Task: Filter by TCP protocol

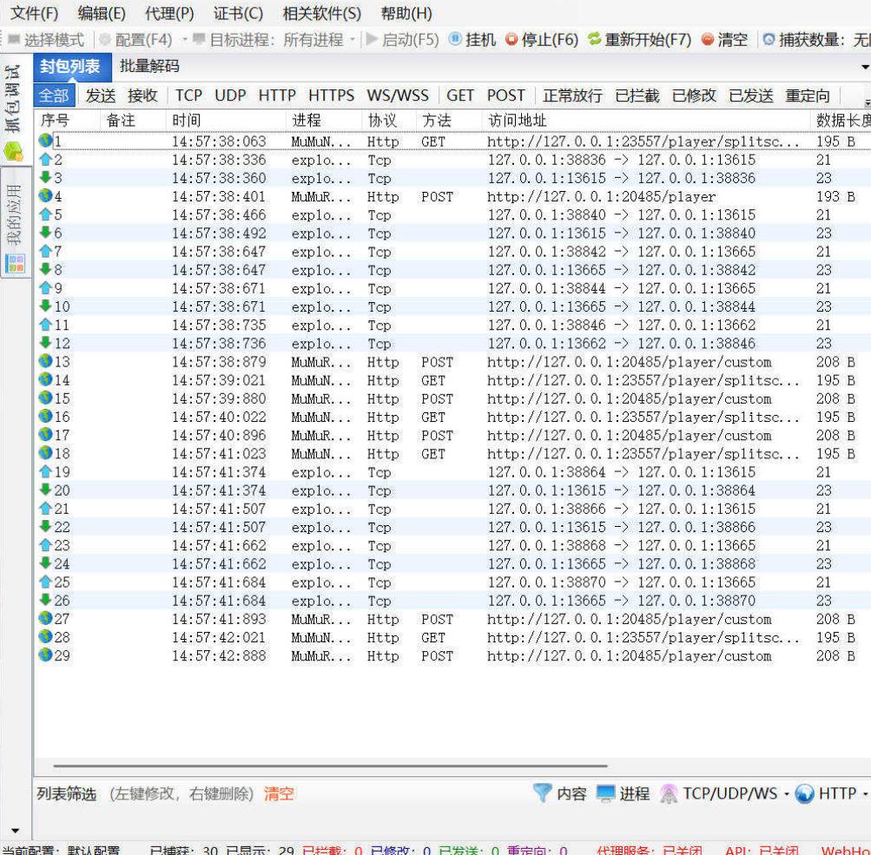Action: (188, 95)
